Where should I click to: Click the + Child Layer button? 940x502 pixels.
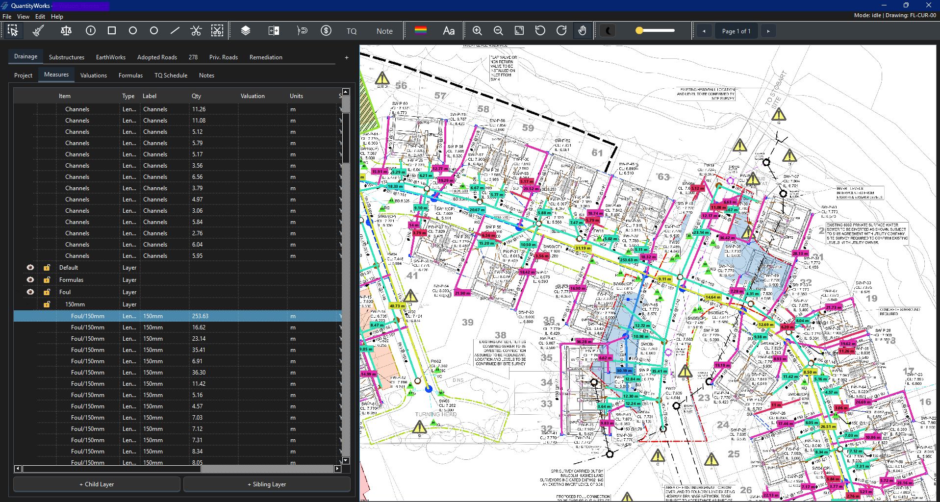(x=97, y=484)
